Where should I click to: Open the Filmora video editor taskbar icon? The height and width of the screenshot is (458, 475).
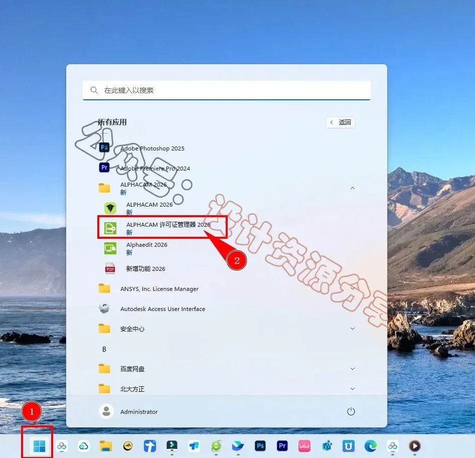click(172, 446)
